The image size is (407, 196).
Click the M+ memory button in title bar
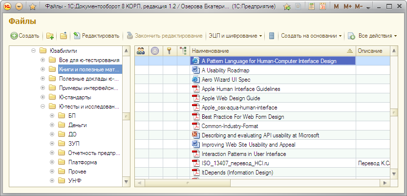pos(347,7)
